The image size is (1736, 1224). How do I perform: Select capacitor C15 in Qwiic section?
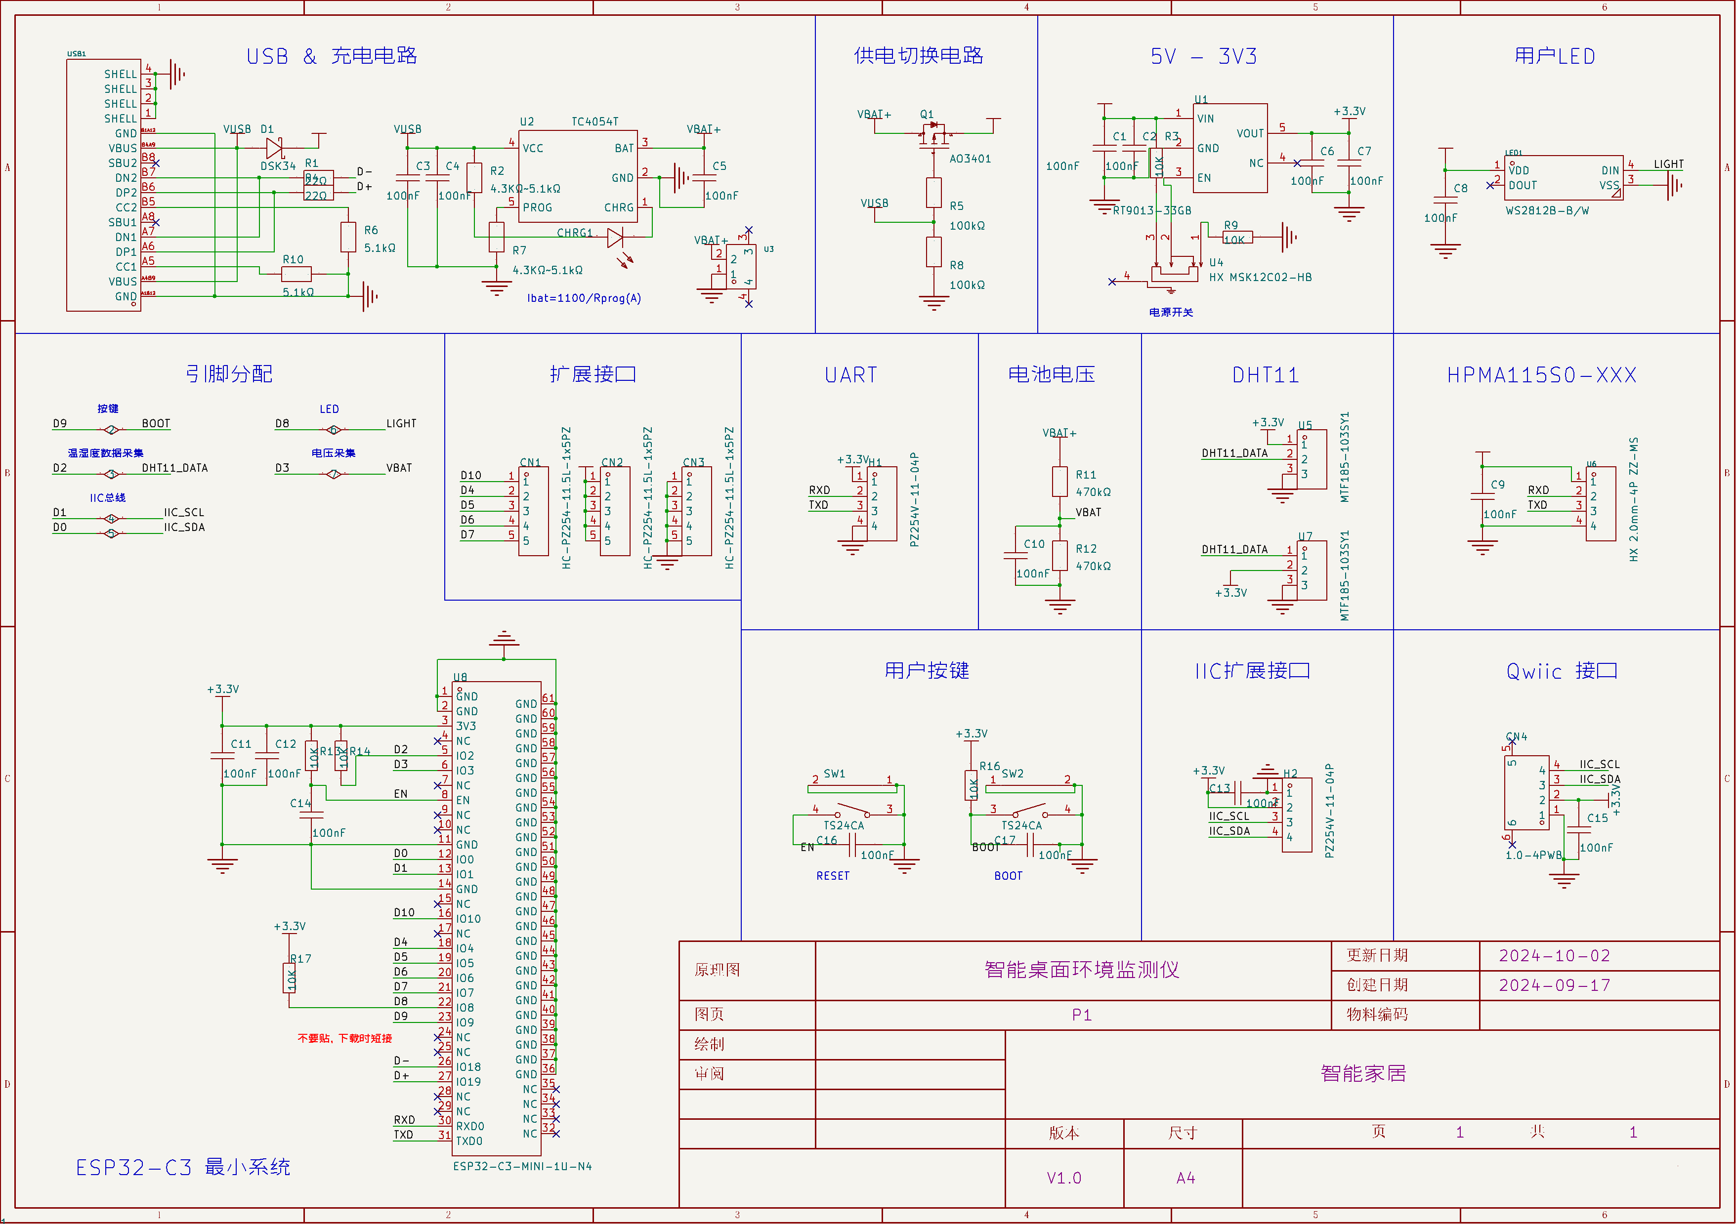1579,829
